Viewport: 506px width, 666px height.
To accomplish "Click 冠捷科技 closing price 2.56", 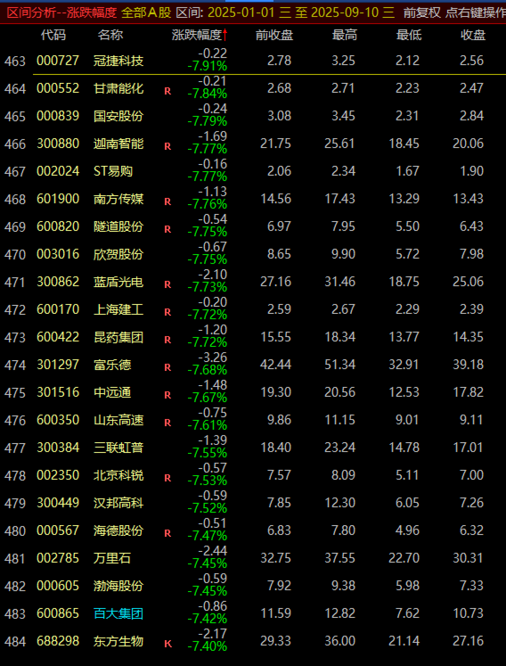I will coord(472,61).
